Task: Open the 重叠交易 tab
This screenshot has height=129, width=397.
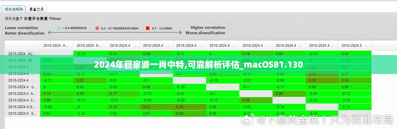Action: 37,9
